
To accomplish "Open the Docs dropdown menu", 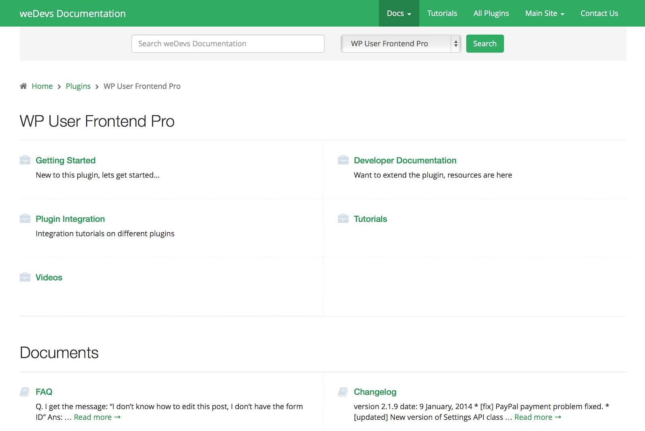I will point(399,13).
